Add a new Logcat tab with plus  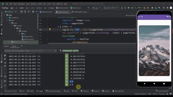tap(22, 46)
